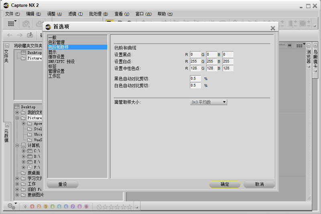Viewport: 321px width, 214px height.
Task: Close the Preferences dialog
Action: click(x=273, y=28)
